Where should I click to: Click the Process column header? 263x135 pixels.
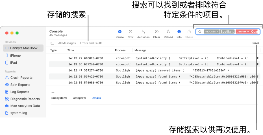click(120, 50)
